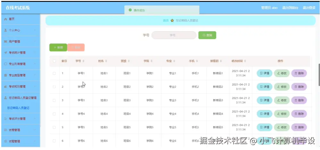Click the 首页 breadcrumb link
Viewport: 320px width, 150px height.
click(x=166, y=20)
